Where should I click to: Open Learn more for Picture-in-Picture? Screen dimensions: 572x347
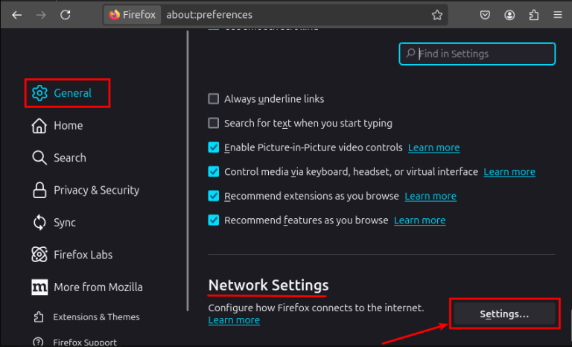pos(433,147)
